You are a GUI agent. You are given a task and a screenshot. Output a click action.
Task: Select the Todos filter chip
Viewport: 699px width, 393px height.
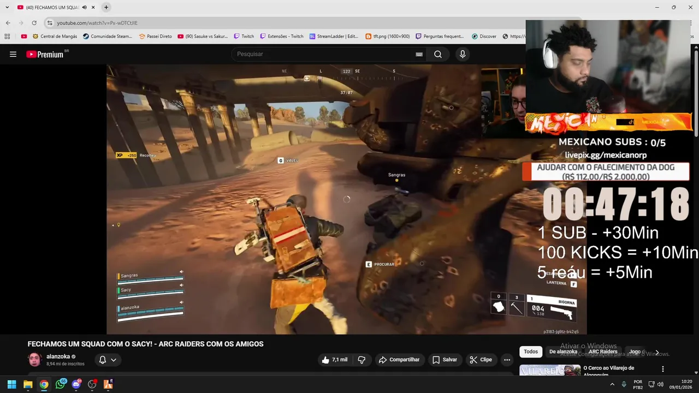[531, 352]
